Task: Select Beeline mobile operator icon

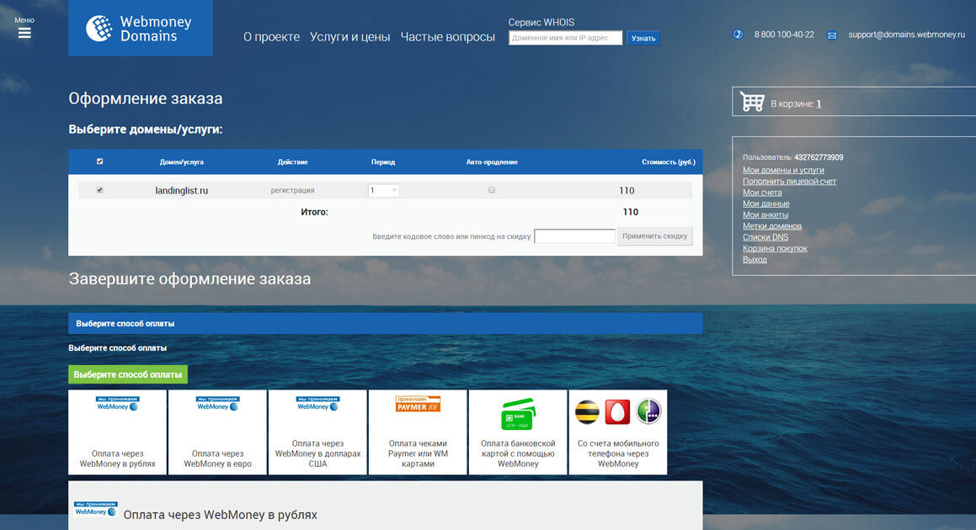Action: pyautogui.click(x=586, y=412)
